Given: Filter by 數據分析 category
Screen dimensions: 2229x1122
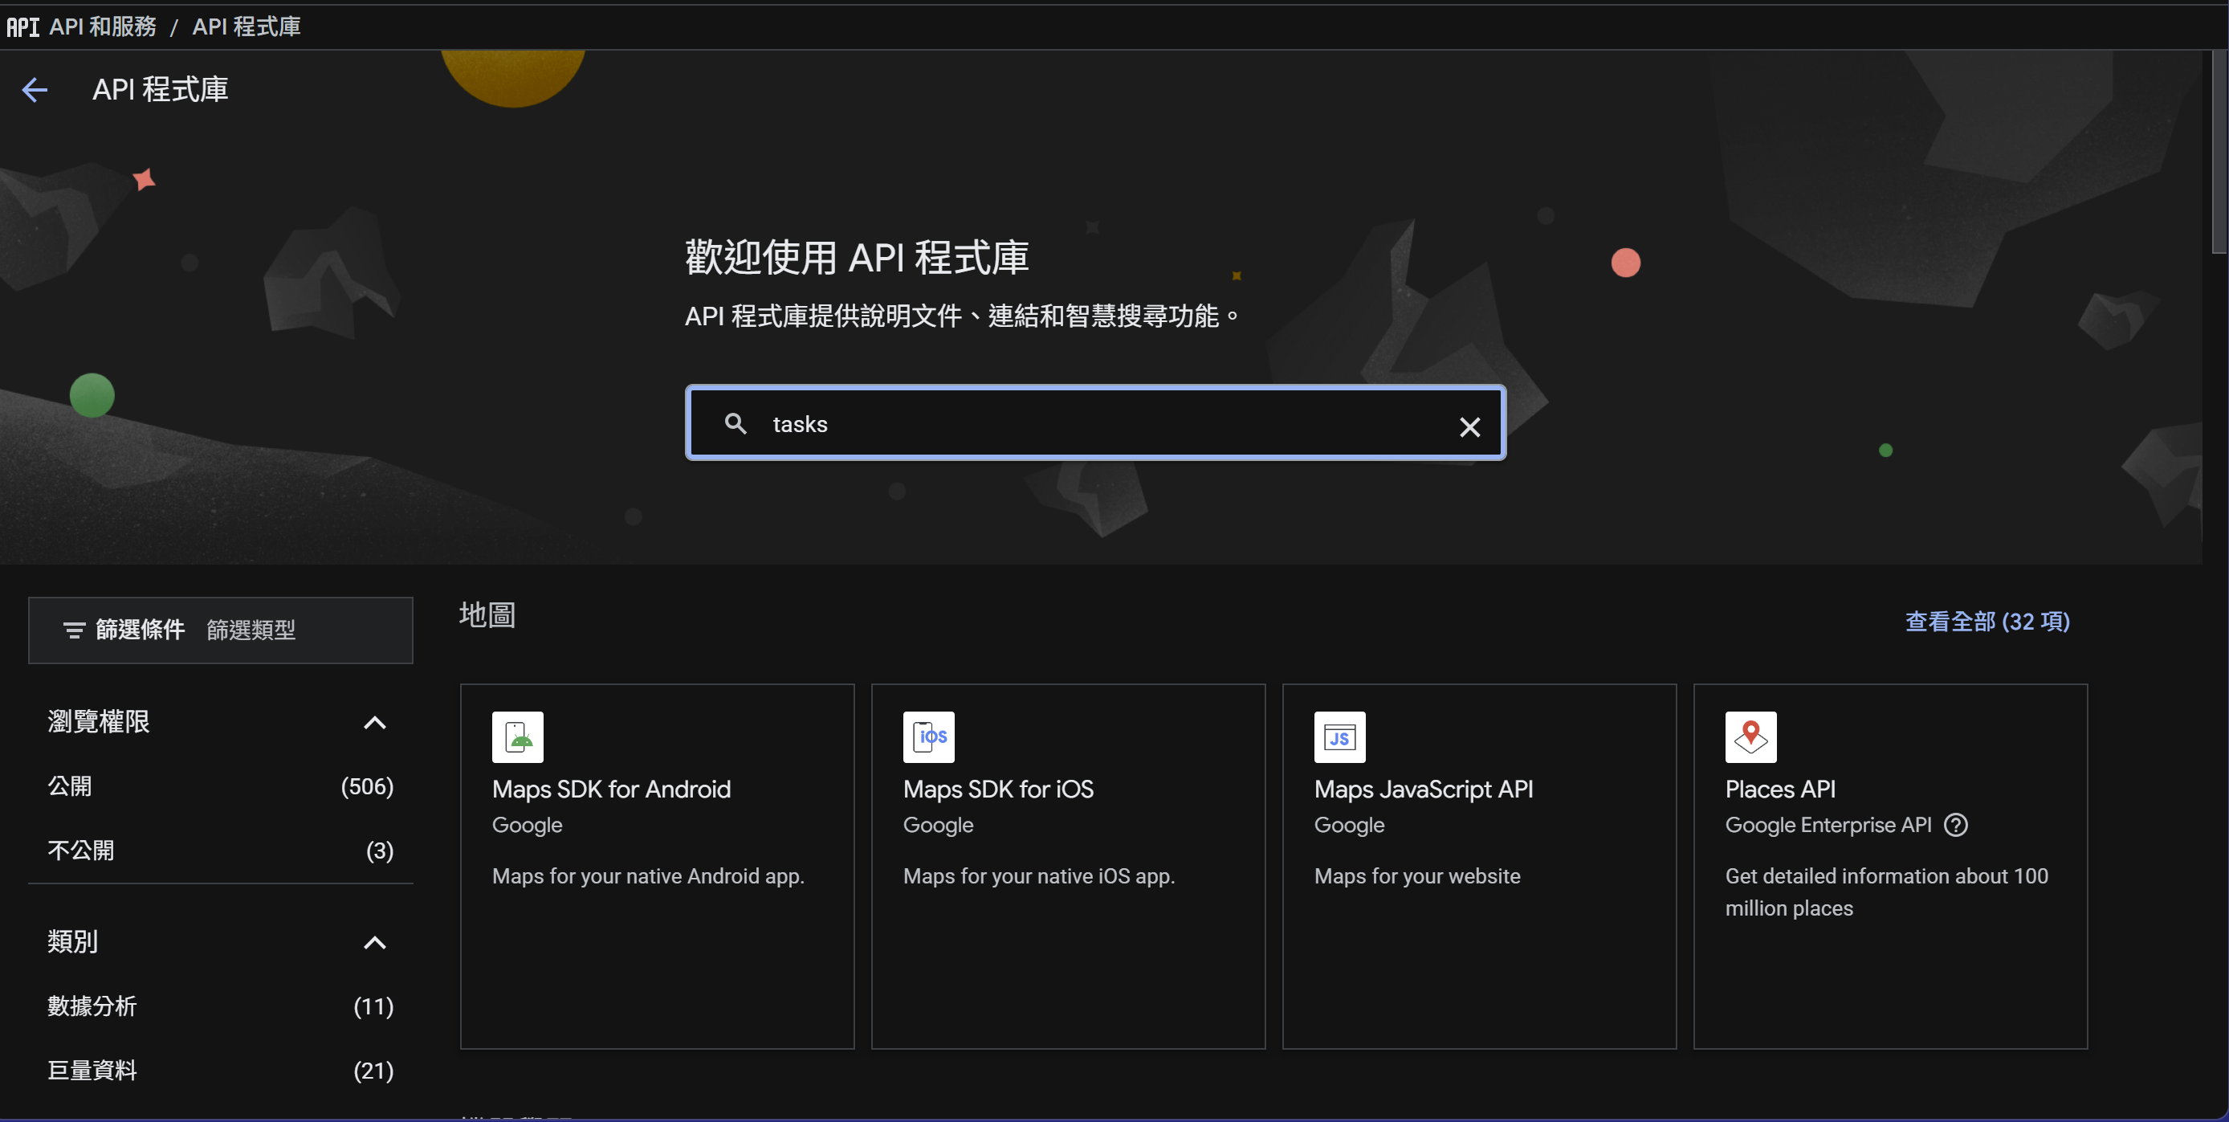Looking at the screenshot, I should pos(92,1006).
